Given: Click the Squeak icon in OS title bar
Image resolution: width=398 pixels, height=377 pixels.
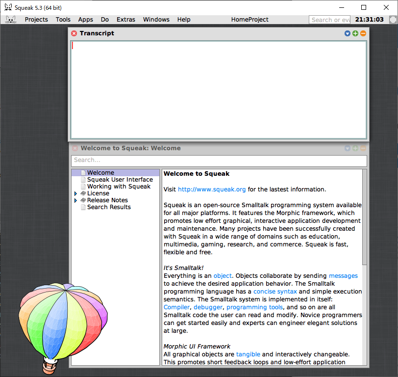Looking at the screenshot, I should [8, 7].
